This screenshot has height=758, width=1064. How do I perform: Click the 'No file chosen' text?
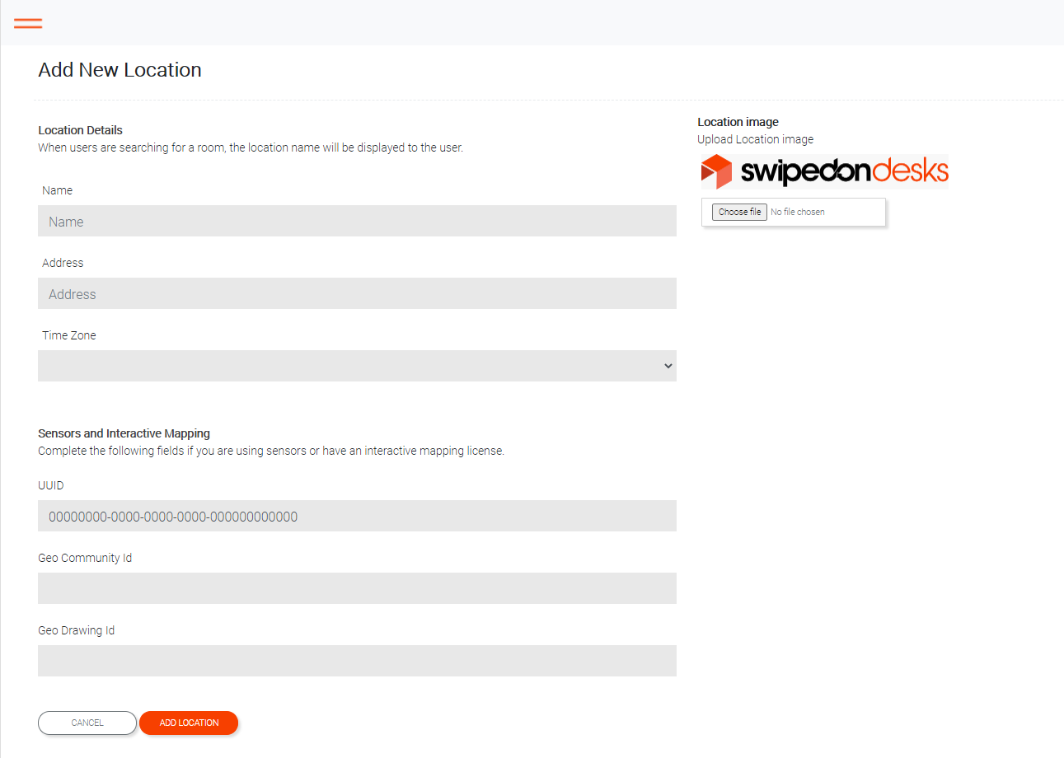(x=798, y=212)
